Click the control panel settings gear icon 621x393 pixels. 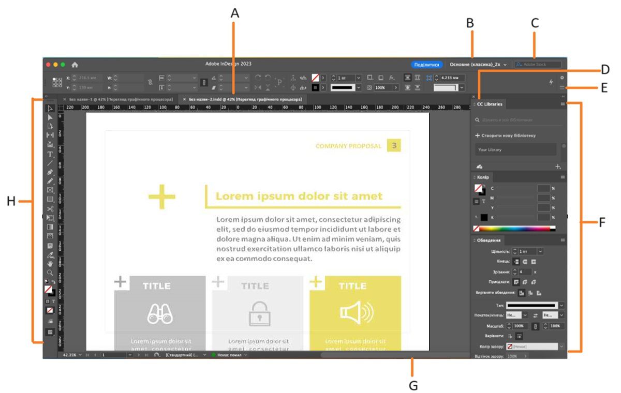tap(562, 78)
